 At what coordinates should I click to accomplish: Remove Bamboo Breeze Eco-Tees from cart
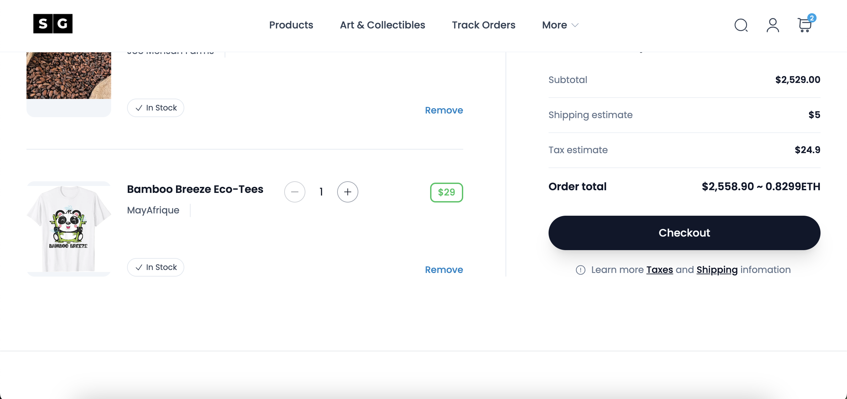[444, 270]
